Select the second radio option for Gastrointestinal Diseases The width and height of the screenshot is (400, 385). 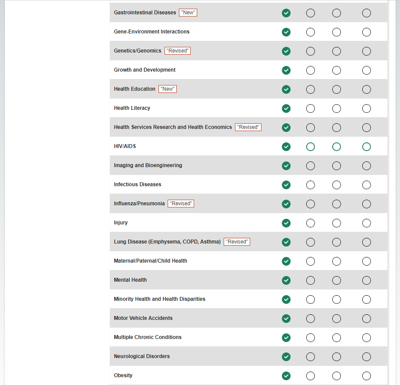click(x=311, y=13)
